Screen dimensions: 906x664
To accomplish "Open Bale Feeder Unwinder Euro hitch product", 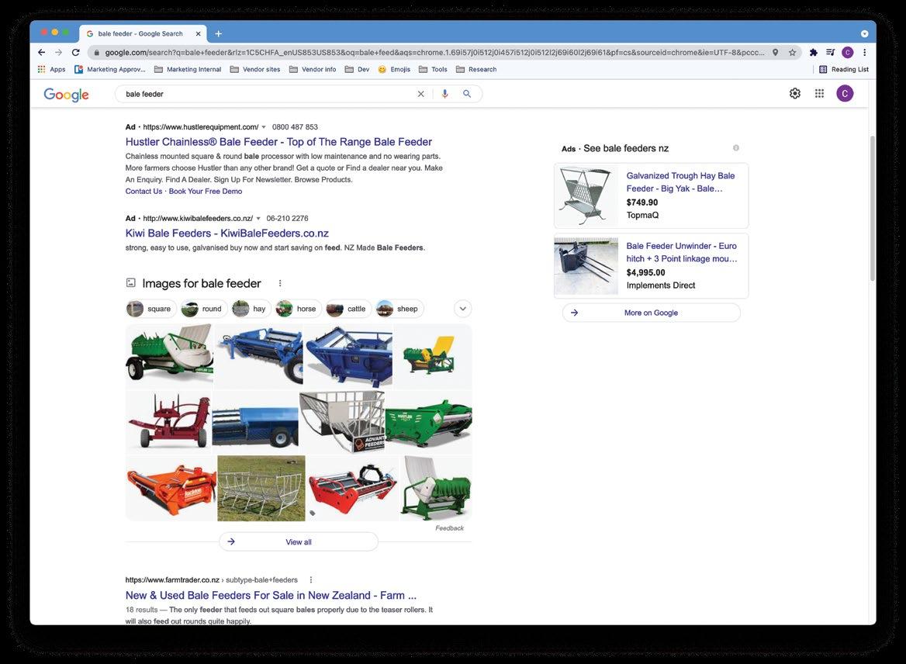I will [x=682, y=253].
